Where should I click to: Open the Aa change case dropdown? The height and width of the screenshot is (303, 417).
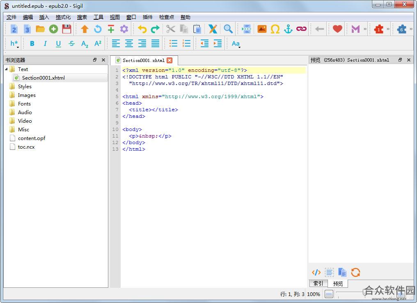point(236,44)
